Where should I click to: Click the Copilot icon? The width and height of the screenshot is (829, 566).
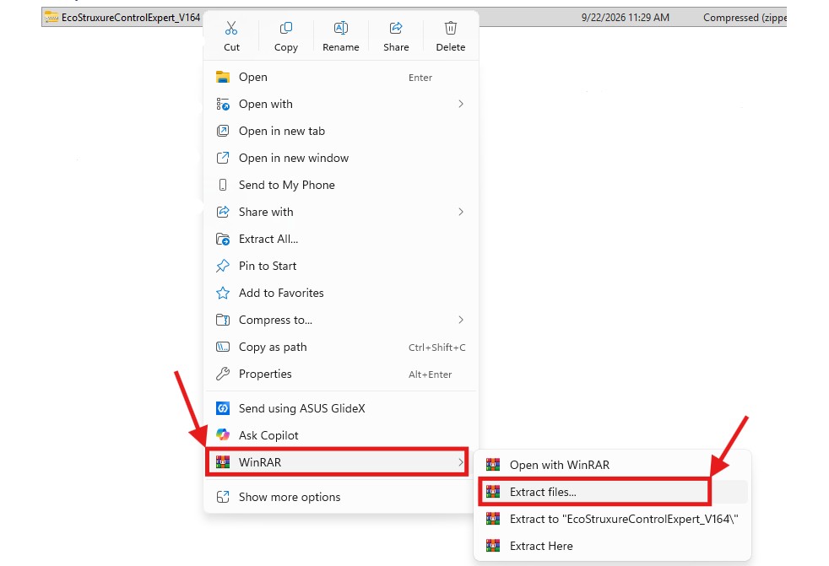223,435
